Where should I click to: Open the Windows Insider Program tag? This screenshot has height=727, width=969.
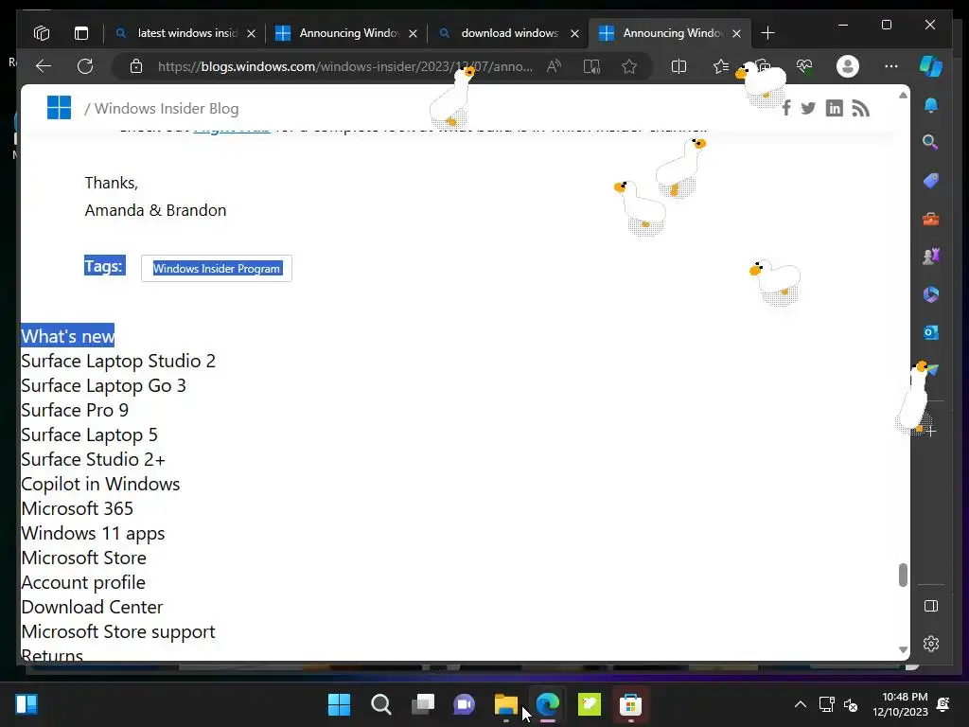(217, 268)
